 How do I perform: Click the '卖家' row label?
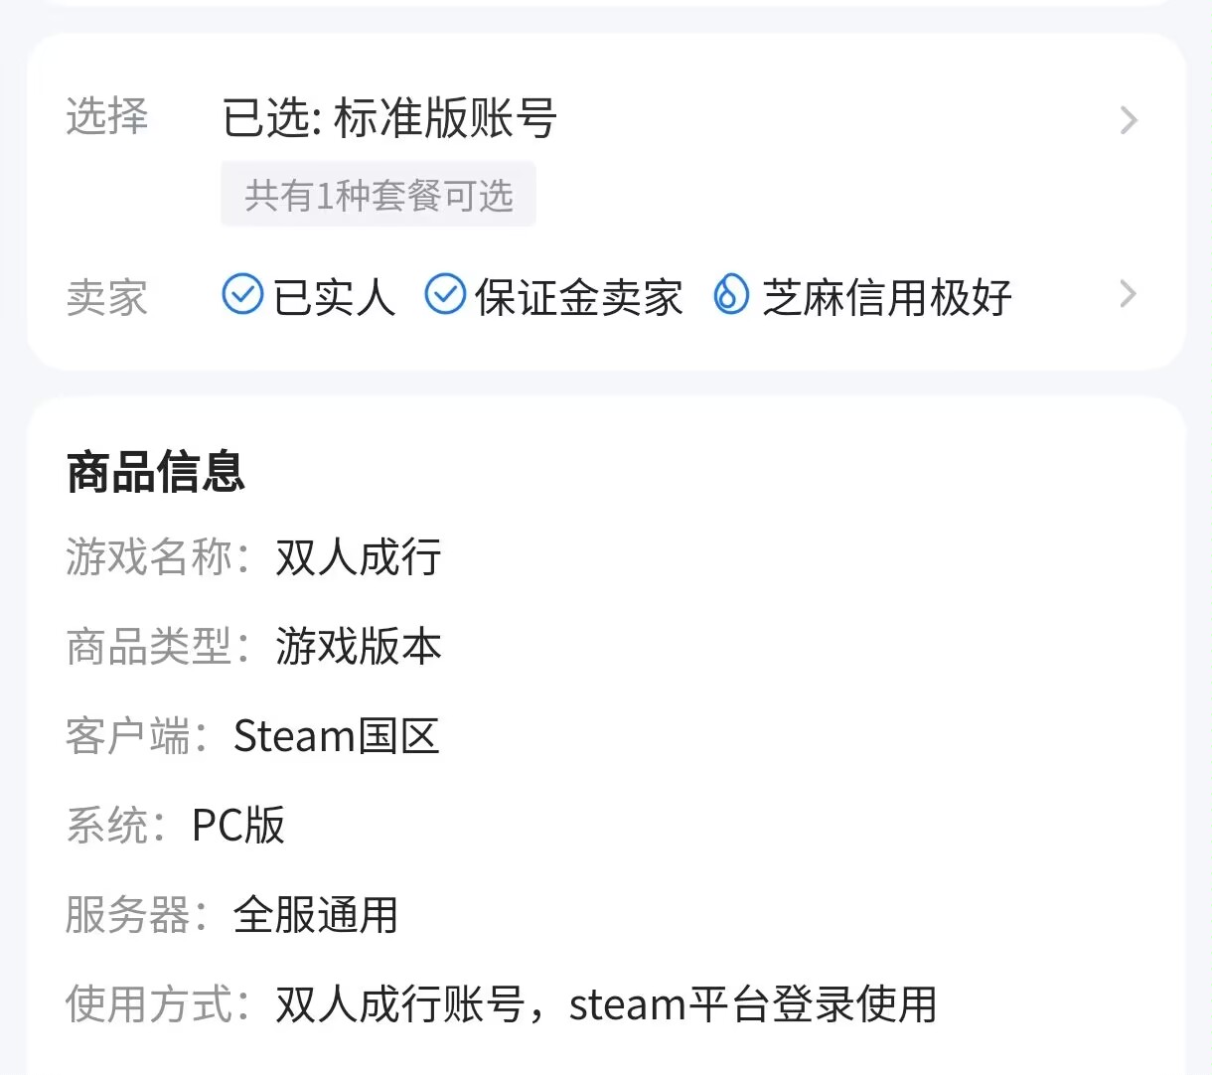click(x=107, y=297)
